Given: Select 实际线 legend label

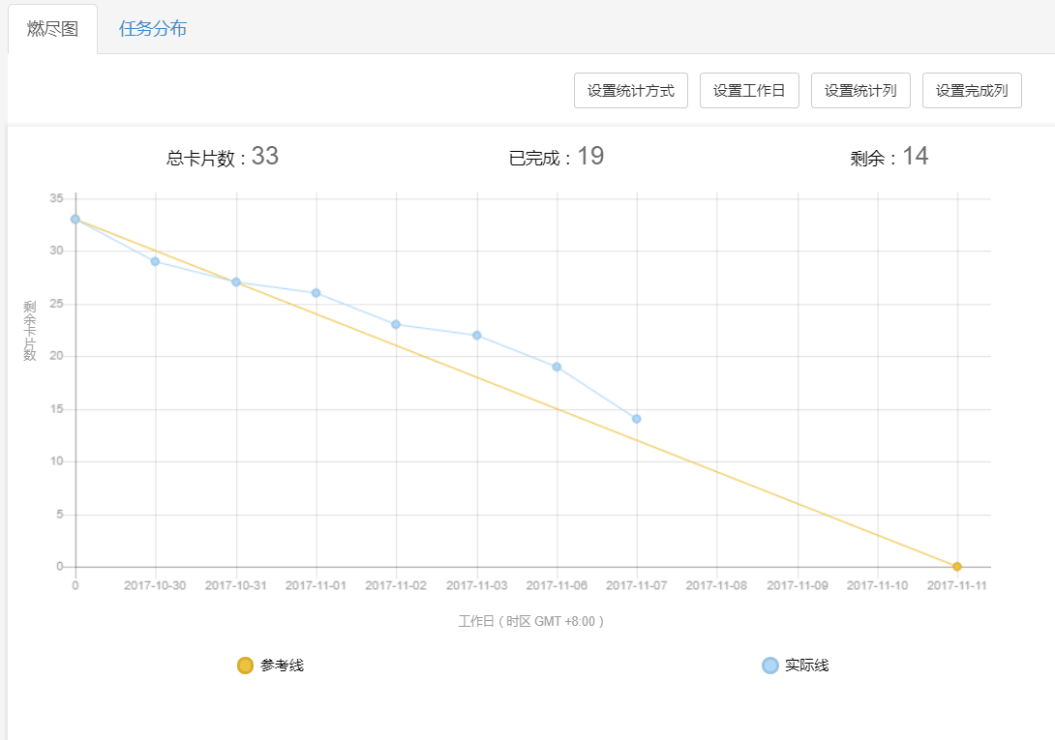Looking at the screenshot, I should pyautogui.click(x=806, y=666).
